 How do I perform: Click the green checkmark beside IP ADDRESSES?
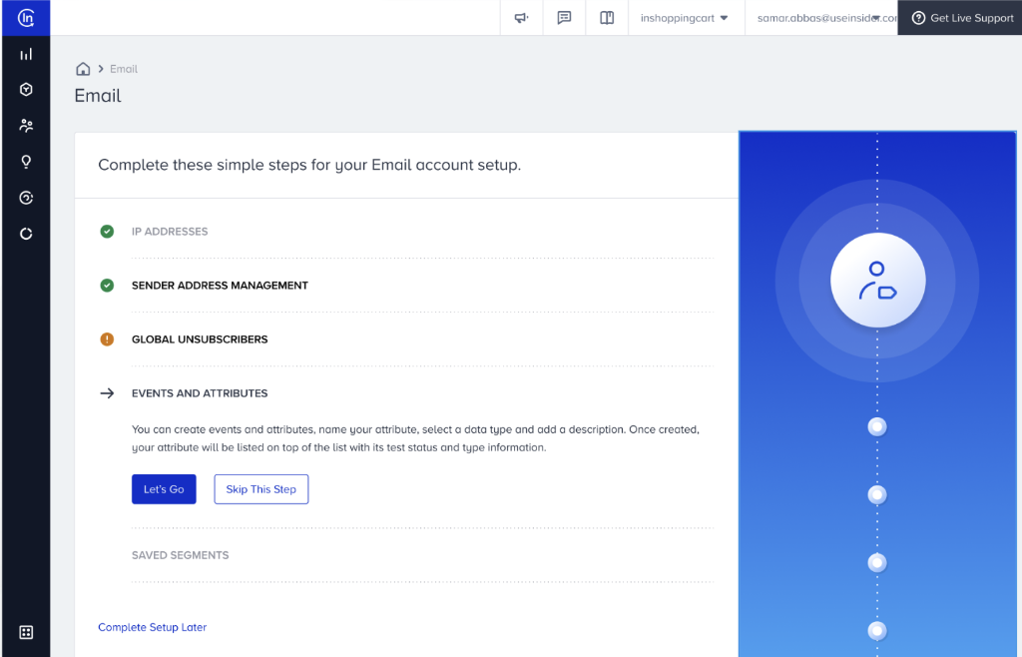[x=107, y=231]
